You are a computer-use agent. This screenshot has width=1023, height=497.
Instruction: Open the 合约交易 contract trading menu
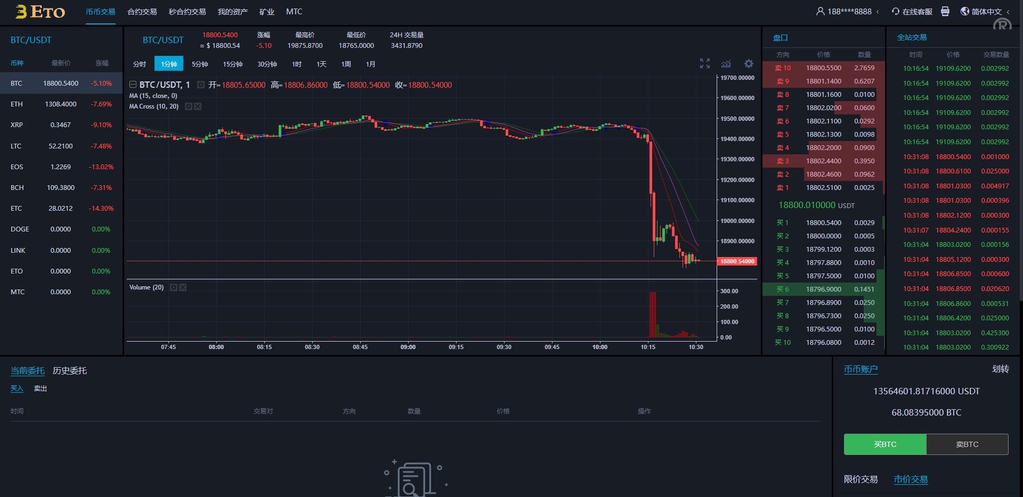pyautogui.click(x=142, y=11)
